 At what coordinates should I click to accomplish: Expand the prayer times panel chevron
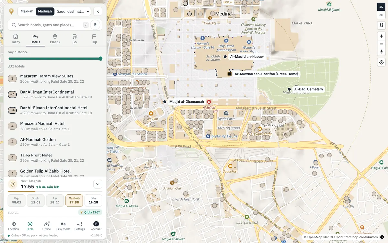pos(98,184)
